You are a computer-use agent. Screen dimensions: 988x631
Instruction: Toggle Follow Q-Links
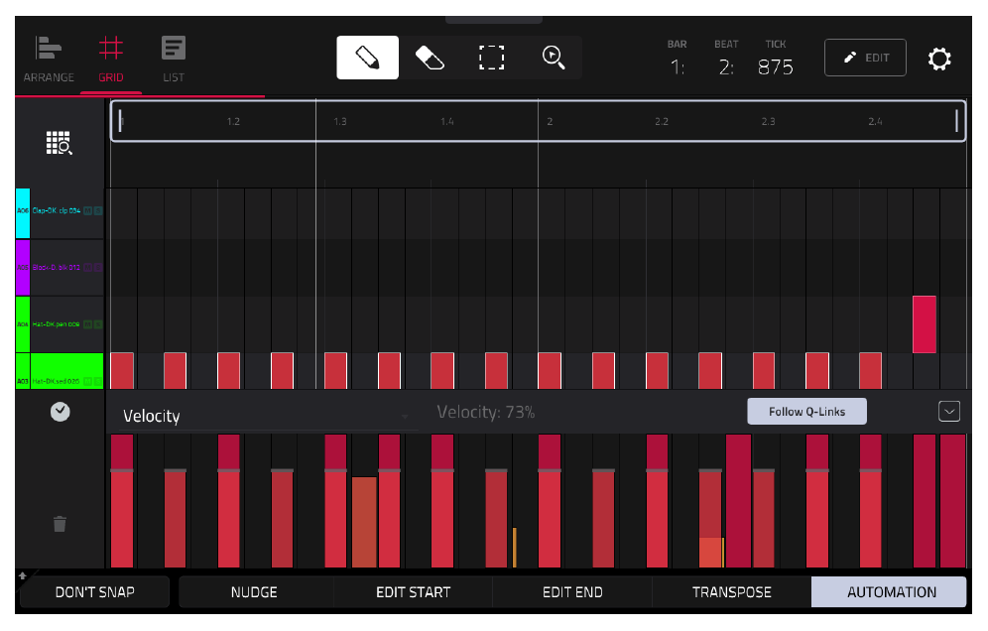pyautogui.click(x=806, y=412)
